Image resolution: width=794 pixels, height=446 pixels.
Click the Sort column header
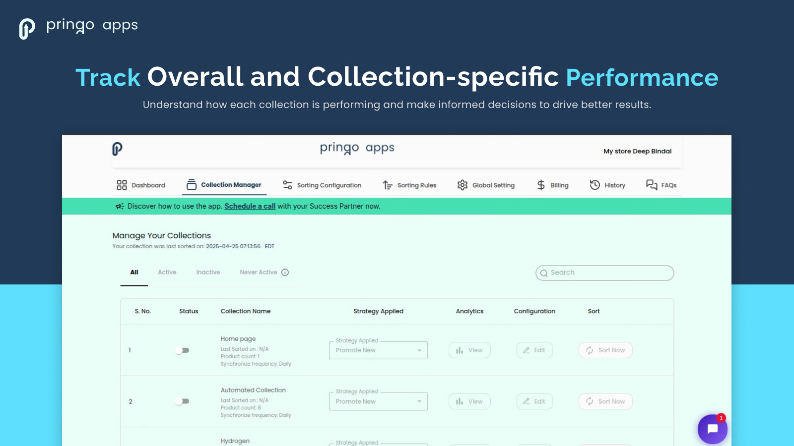(x=594, y=311)
